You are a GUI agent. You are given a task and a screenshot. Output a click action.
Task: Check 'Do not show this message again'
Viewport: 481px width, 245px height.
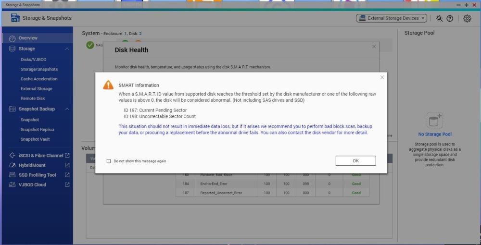pos(109,161)
